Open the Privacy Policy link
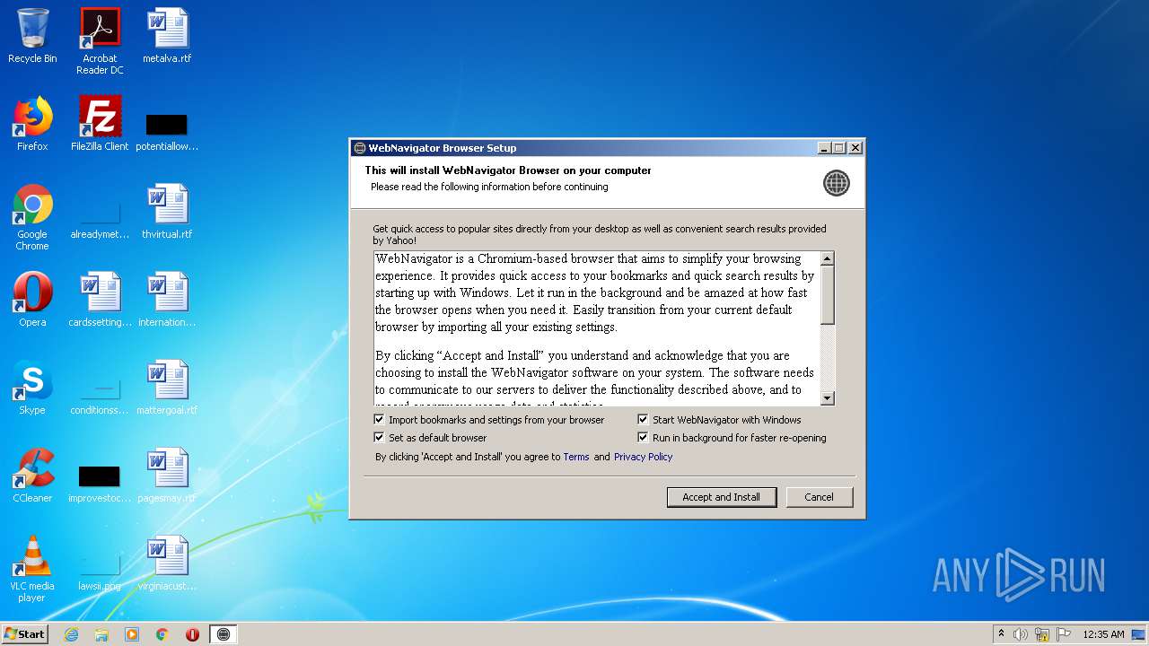The height and width of the screenshot is (646, 1149). coord(643,457)
